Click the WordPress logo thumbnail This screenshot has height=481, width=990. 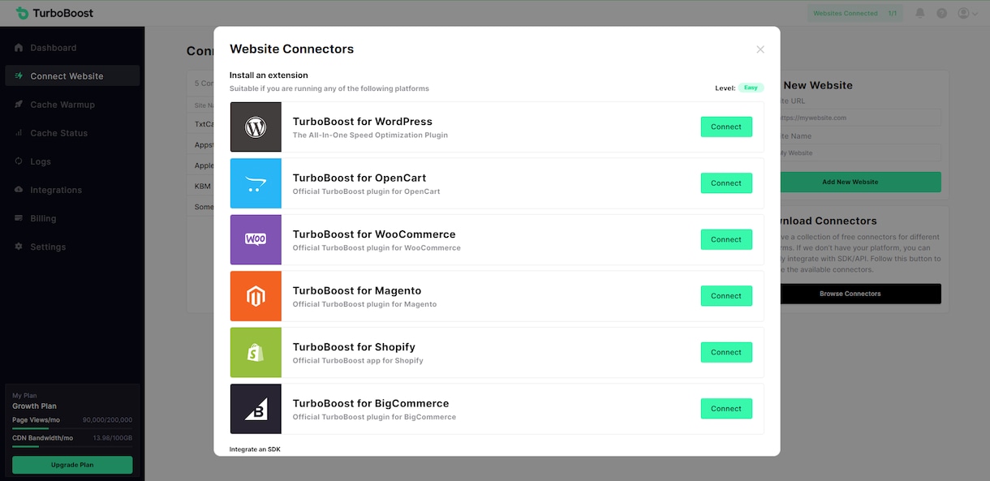[x=256, y=127]
